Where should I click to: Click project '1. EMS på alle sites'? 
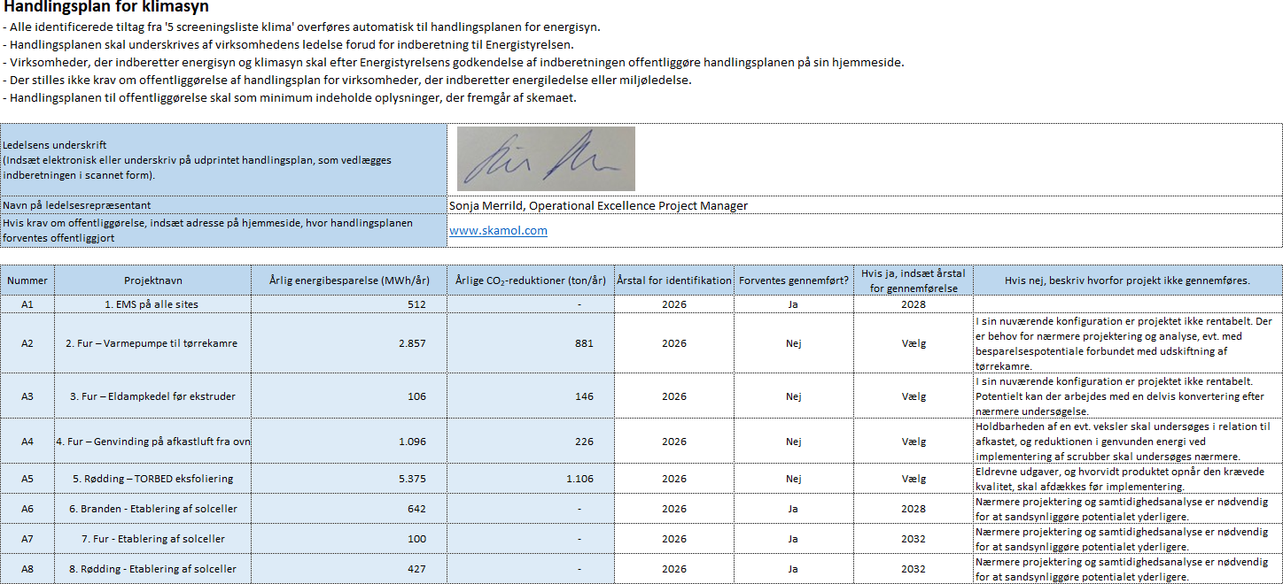coord(153,304)
